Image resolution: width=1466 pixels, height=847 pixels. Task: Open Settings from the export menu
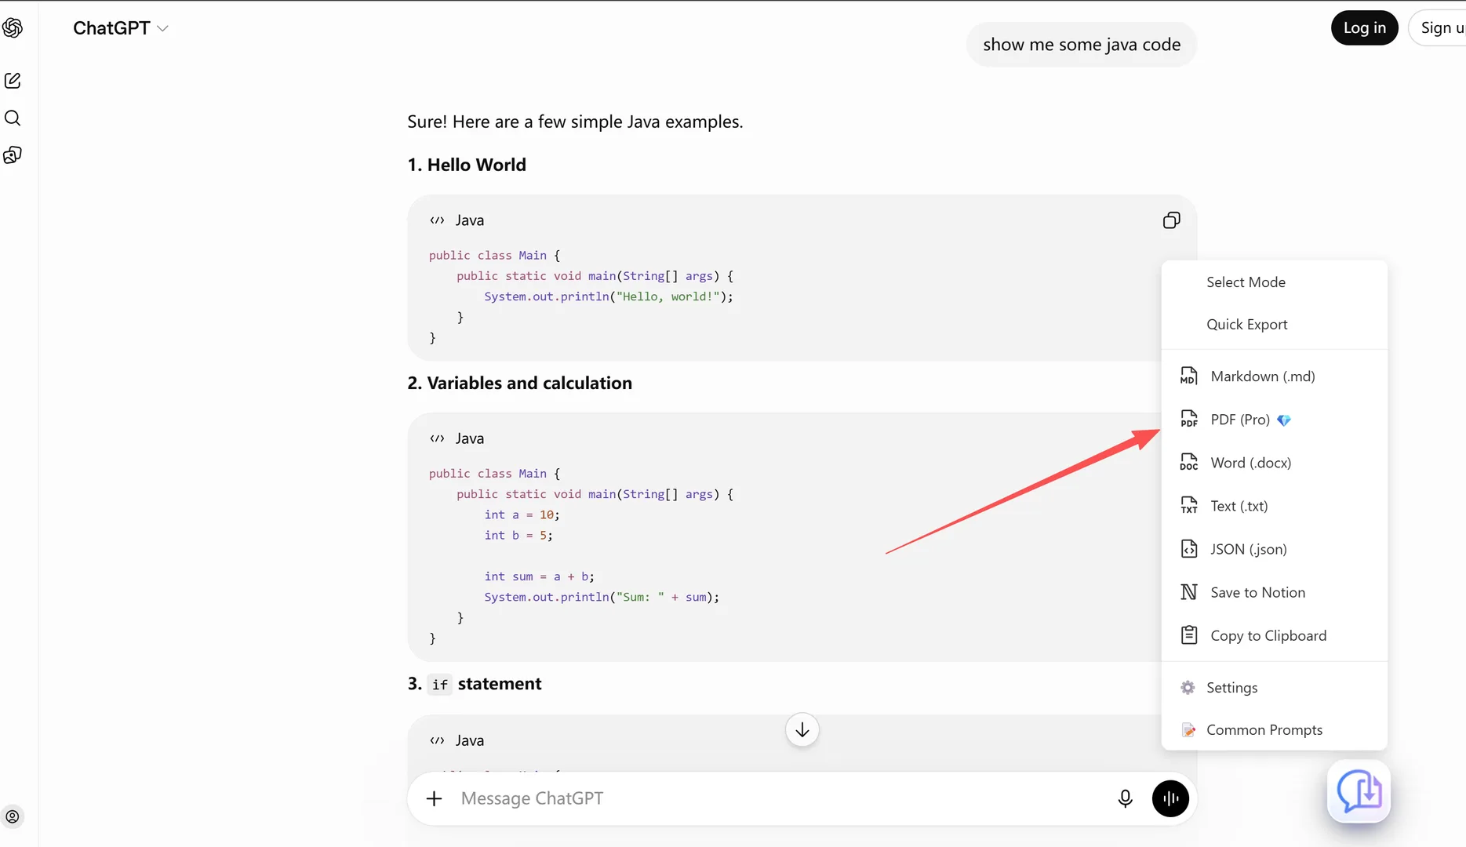[1275, 688]
